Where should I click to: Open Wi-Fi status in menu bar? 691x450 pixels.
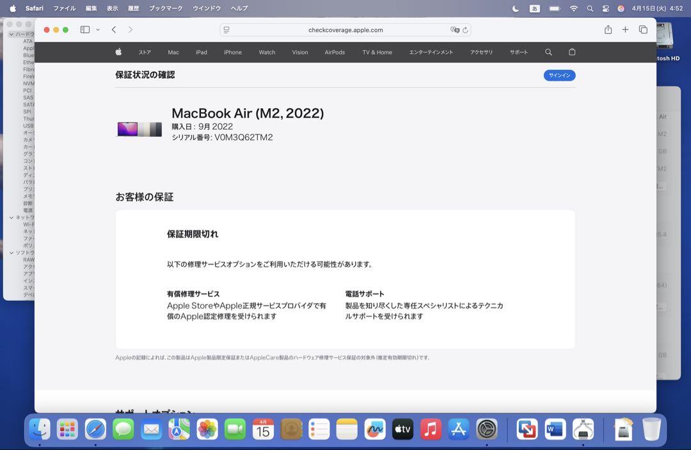pos(573,8)
